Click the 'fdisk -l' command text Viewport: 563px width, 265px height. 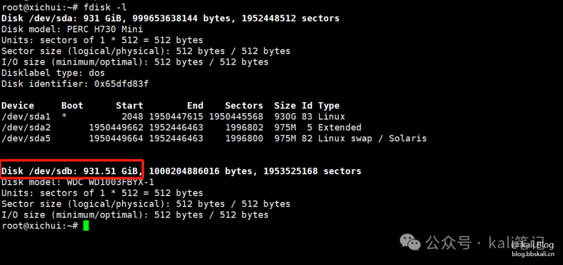[x=105, y=7]
